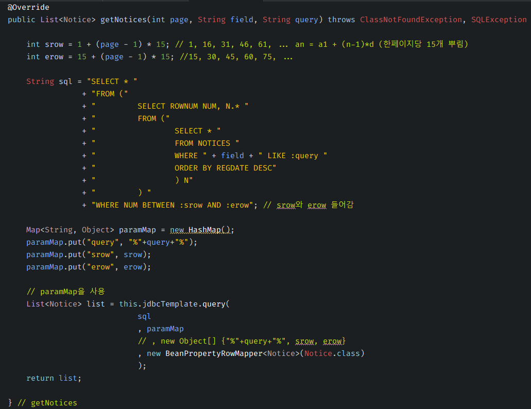Click the 'LIKE :query' string
This screenshot has height=409, width=531.
pos(293,156)
